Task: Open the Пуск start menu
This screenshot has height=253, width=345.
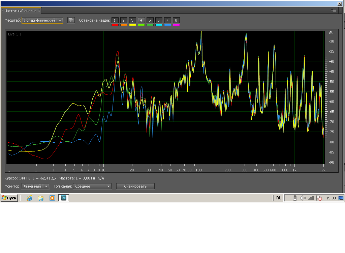Action: coord(9,198)
